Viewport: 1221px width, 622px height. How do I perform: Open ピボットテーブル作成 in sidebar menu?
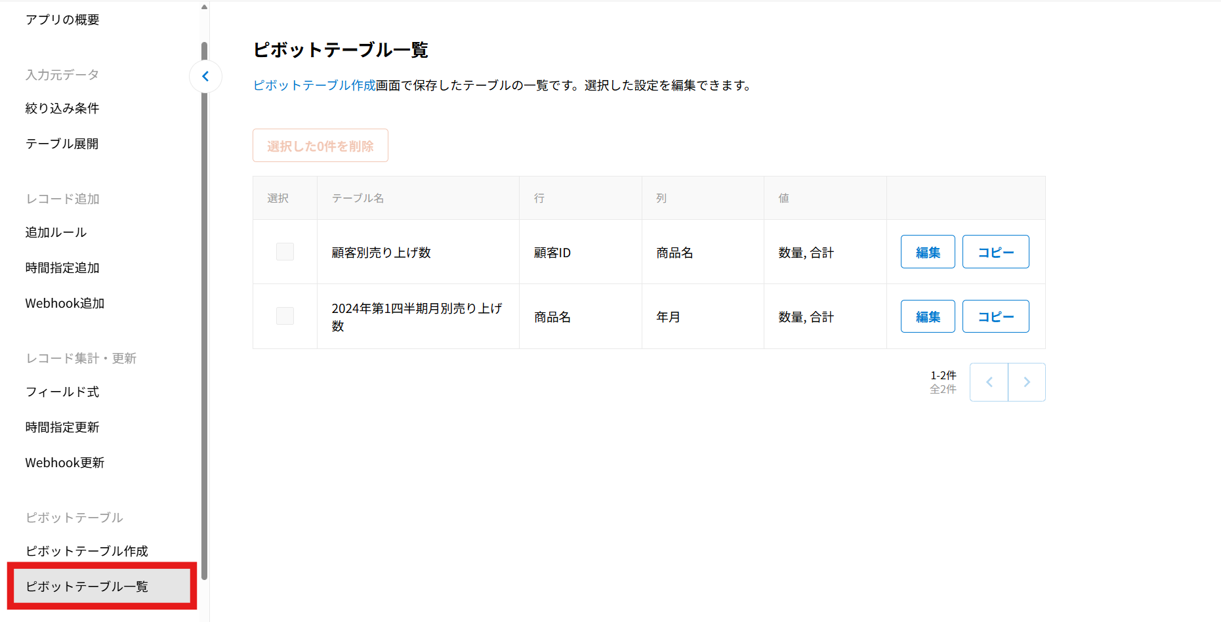[87, 551]
